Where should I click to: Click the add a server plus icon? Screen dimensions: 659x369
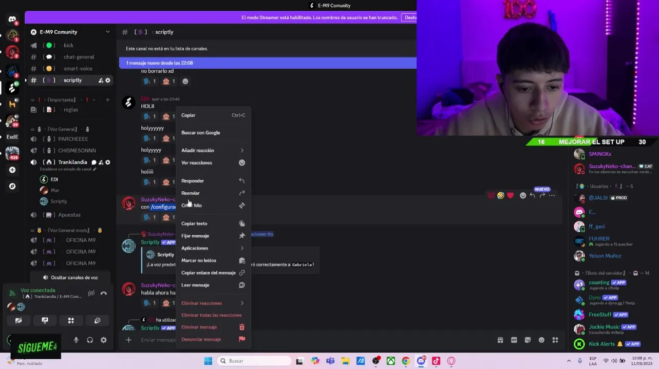(x=12, y=170)
